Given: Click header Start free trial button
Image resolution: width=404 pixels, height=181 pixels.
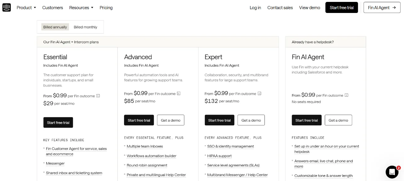Looking at the screenshot, I should click(x=342, y=8).
